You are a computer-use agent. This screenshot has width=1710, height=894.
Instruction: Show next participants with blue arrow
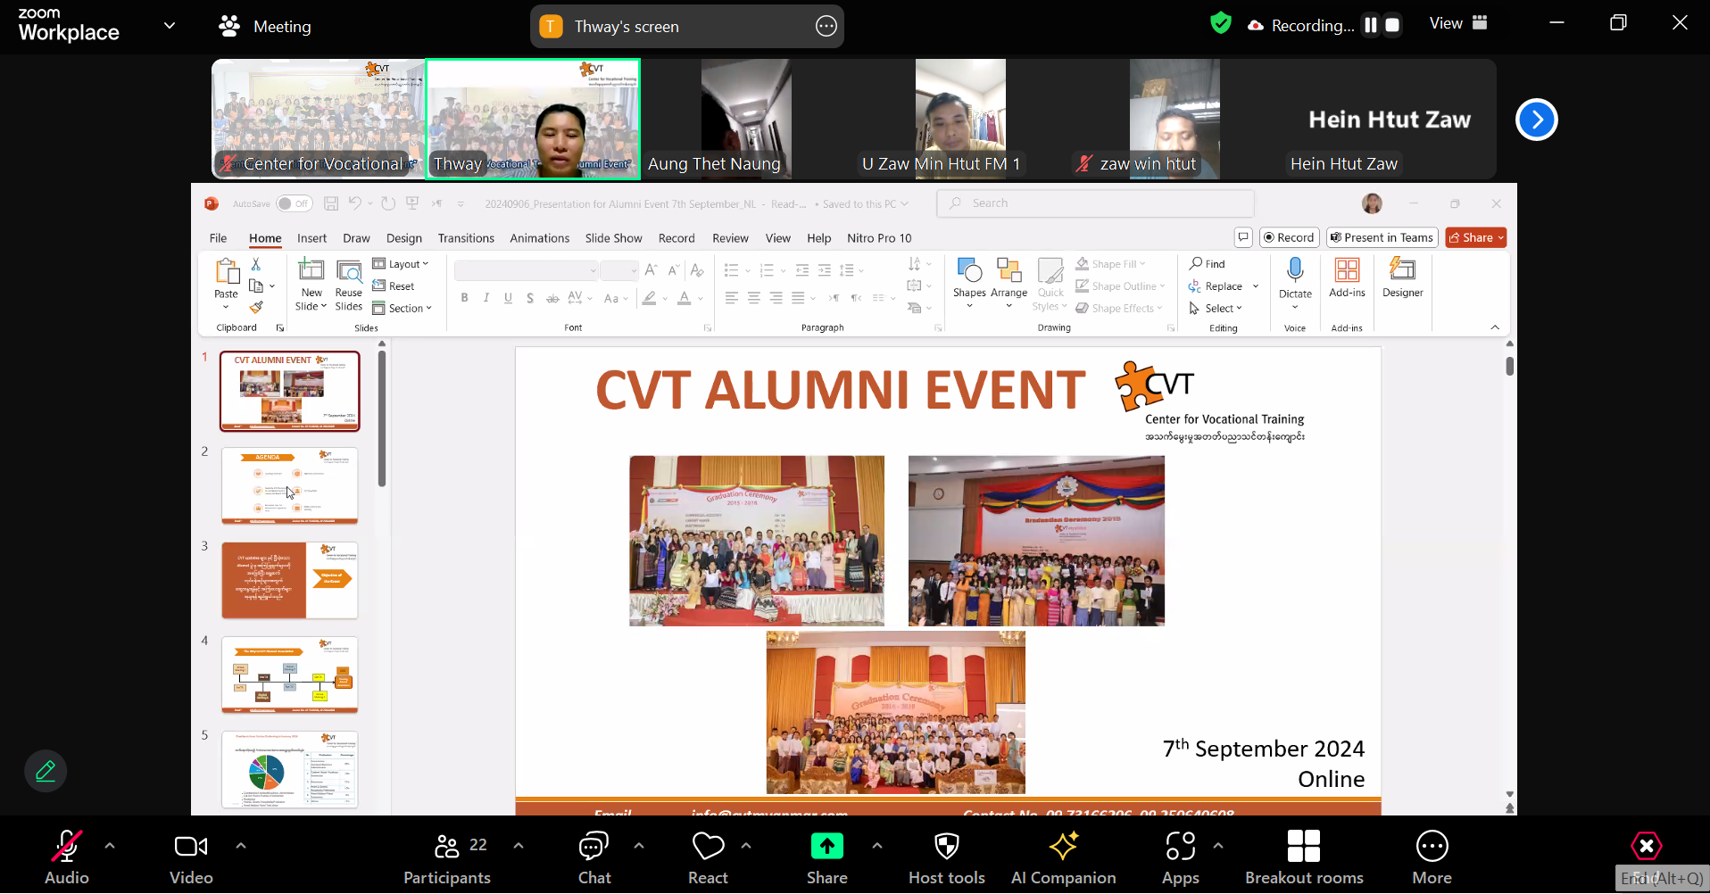(x=1536, y=120)
